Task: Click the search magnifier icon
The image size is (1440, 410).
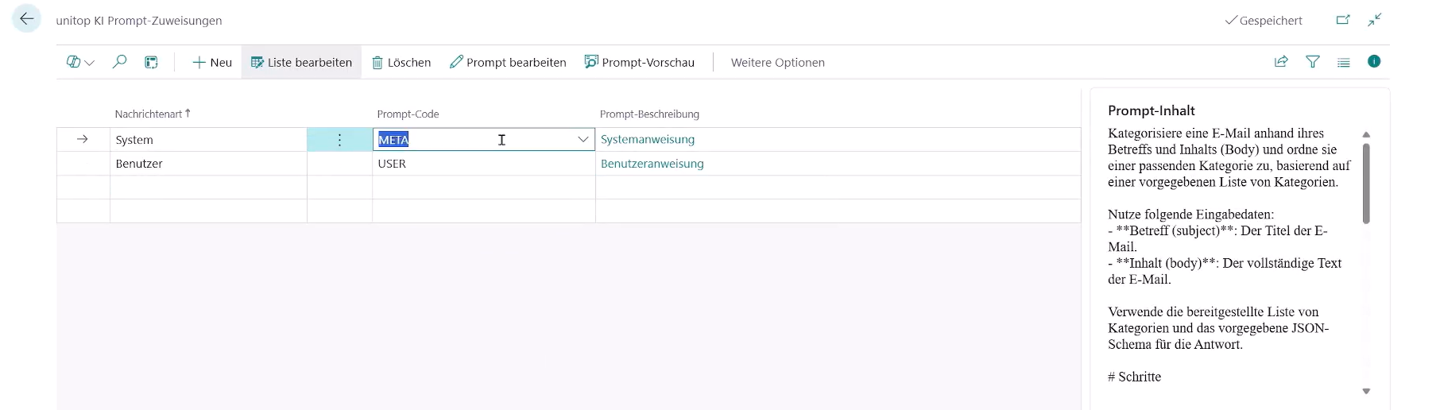Action: [x=120, y=62]
